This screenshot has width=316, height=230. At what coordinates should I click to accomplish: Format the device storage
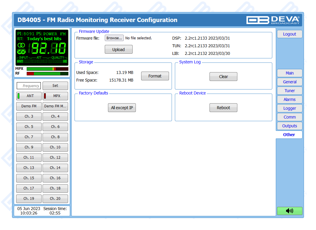click(x=155, y=76)
